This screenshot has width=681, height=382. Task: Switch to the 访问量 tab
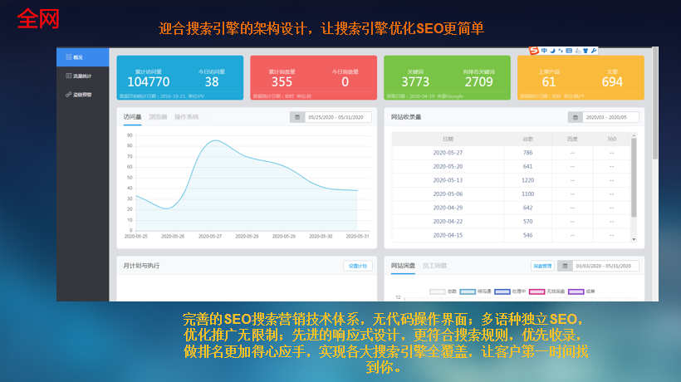(133, 117)
